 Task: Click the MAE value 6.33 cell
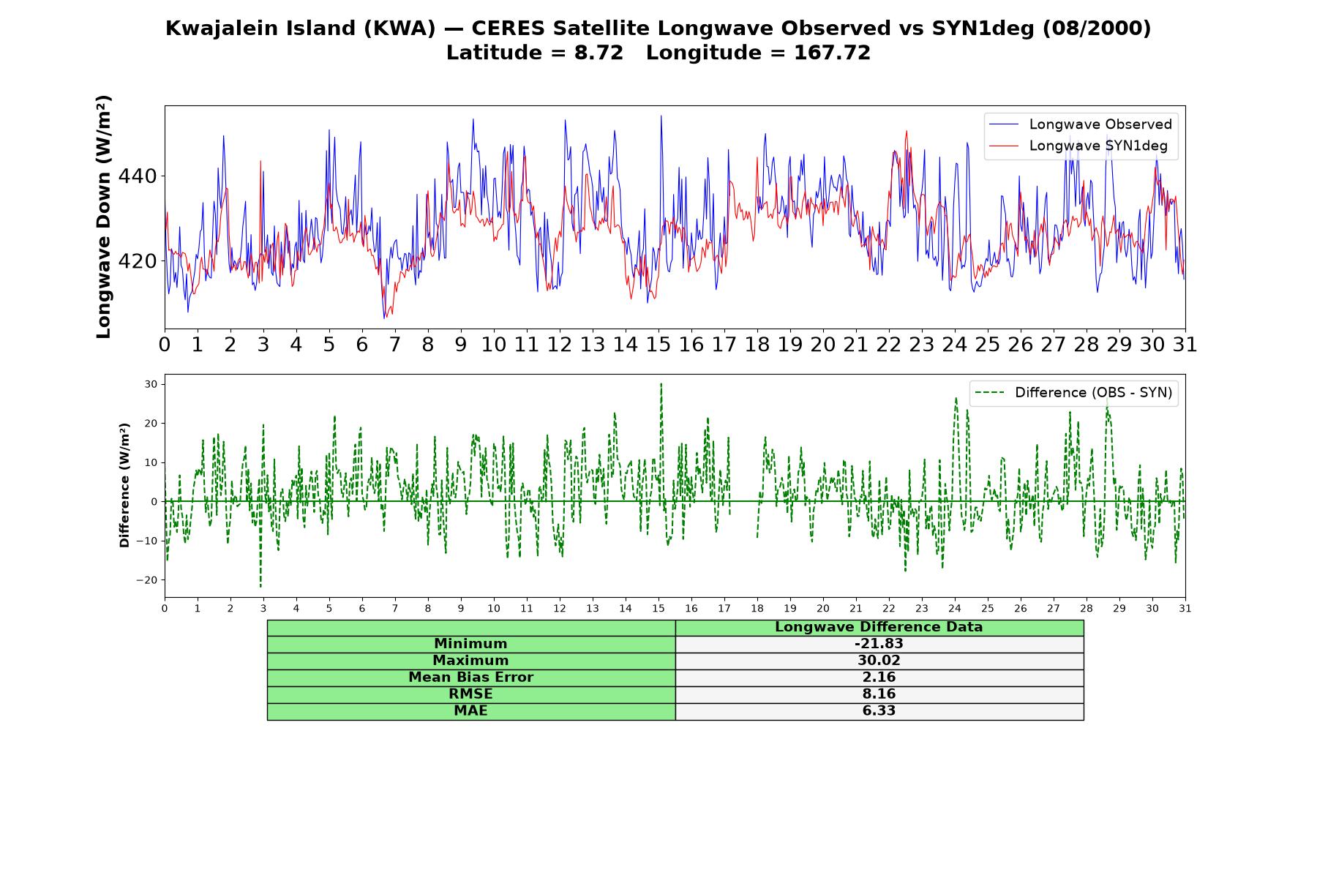point(879,711)
